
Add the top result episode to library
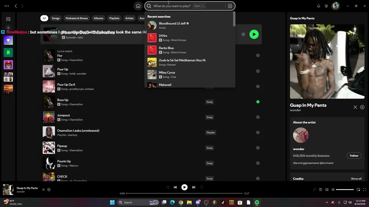coord(243,34)
